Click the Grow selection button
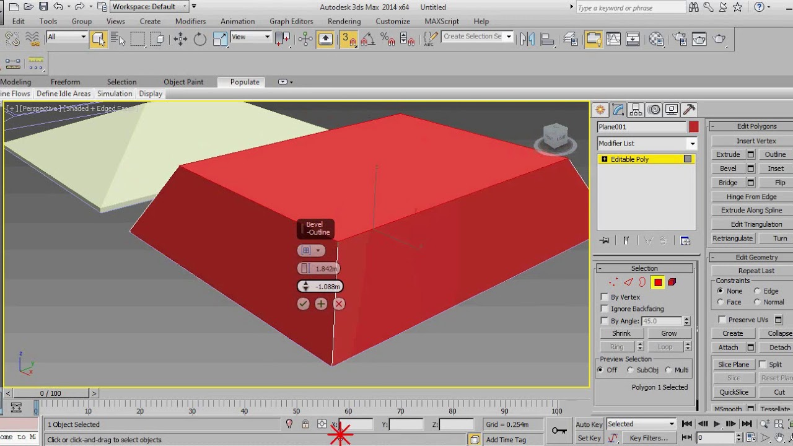This screenshot has height=446, width=793. [668, 333]
